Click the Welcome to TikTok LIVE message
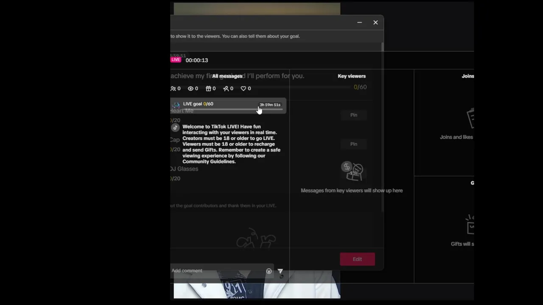This screenshot has width=543, height=305. 231,144
